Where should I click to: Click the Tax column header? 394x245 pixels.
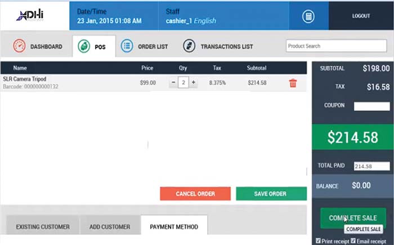coord(217,68)
